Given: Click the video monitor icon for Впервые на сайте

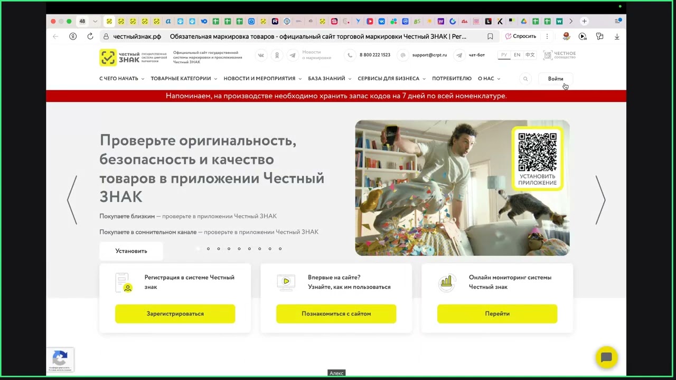Looking at the screenshot, I should click(x=286, y=282).
